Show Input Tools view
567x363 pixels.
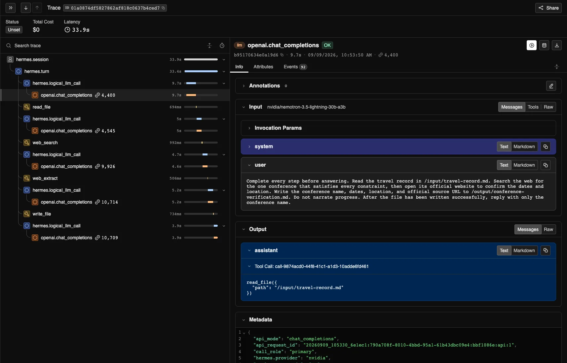click(533, 107)
